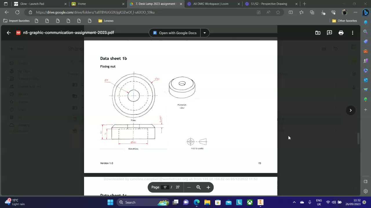Open the ENG UK language switcher
The height and width of the screenshot is (208, 371).
pyautogui.click(x=319, y=202)
